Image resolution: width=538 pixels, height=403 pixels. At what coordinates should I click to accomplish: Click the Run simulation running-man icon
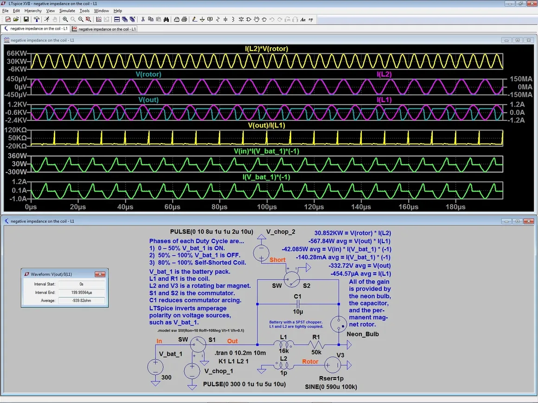(x=46, y=19)
